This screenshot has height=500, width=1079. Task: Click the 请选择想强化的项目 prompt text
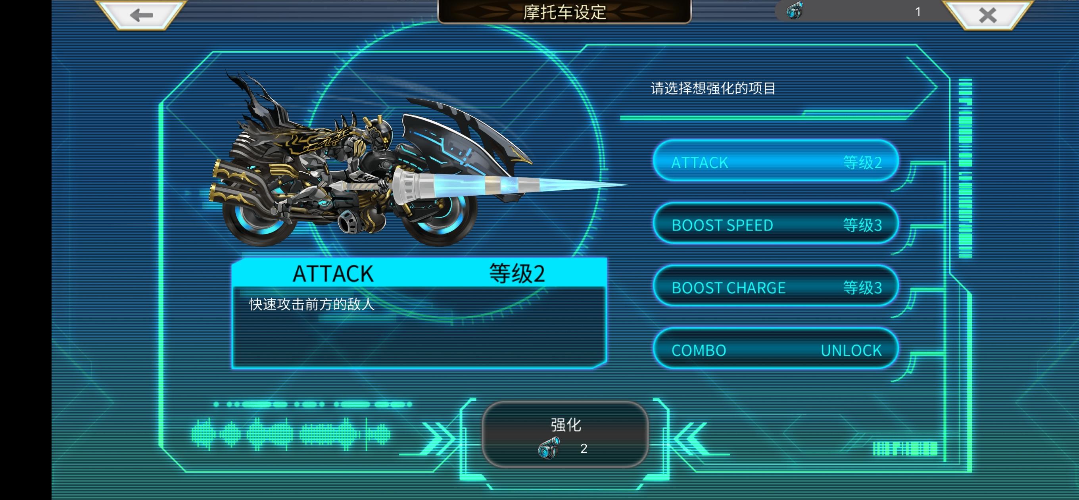[x=713, y=88]
